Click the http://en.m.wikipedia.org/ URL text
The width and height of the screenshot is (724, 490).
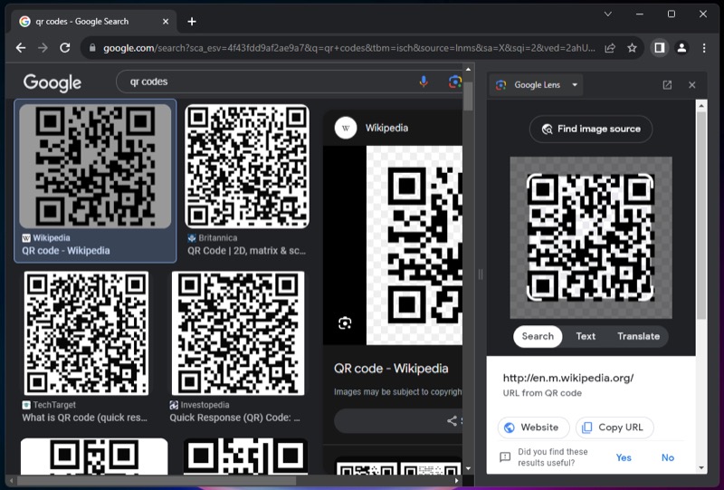pyautogui.click(x=568, y=378)
